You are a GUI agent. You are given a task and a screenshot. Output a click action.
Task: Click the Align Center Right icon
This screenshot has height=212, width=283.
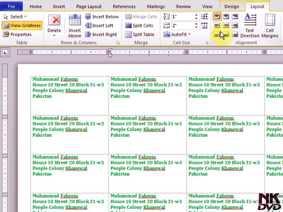tap(235, 25)
